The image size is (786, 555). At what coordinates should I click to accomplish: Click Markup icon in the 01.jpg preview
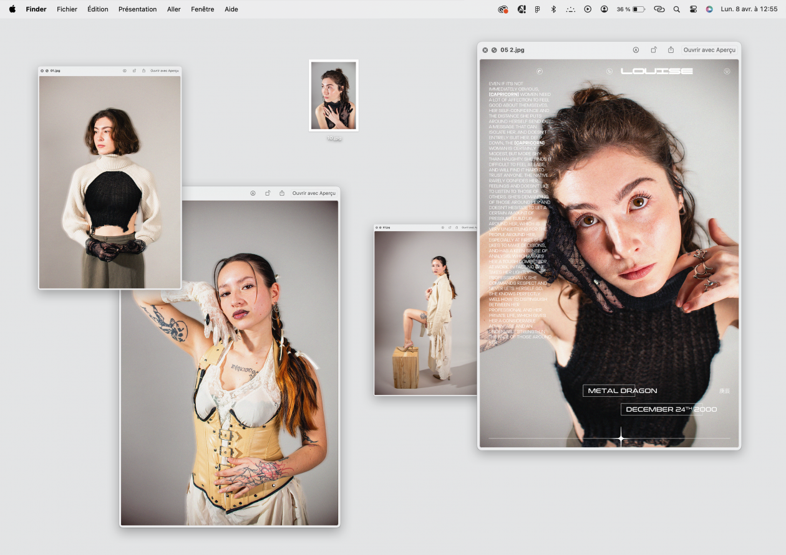click(125, 71)
